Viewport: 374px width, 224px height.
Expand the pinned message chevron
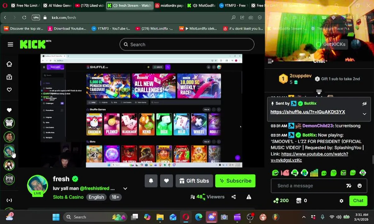[364, 114]
